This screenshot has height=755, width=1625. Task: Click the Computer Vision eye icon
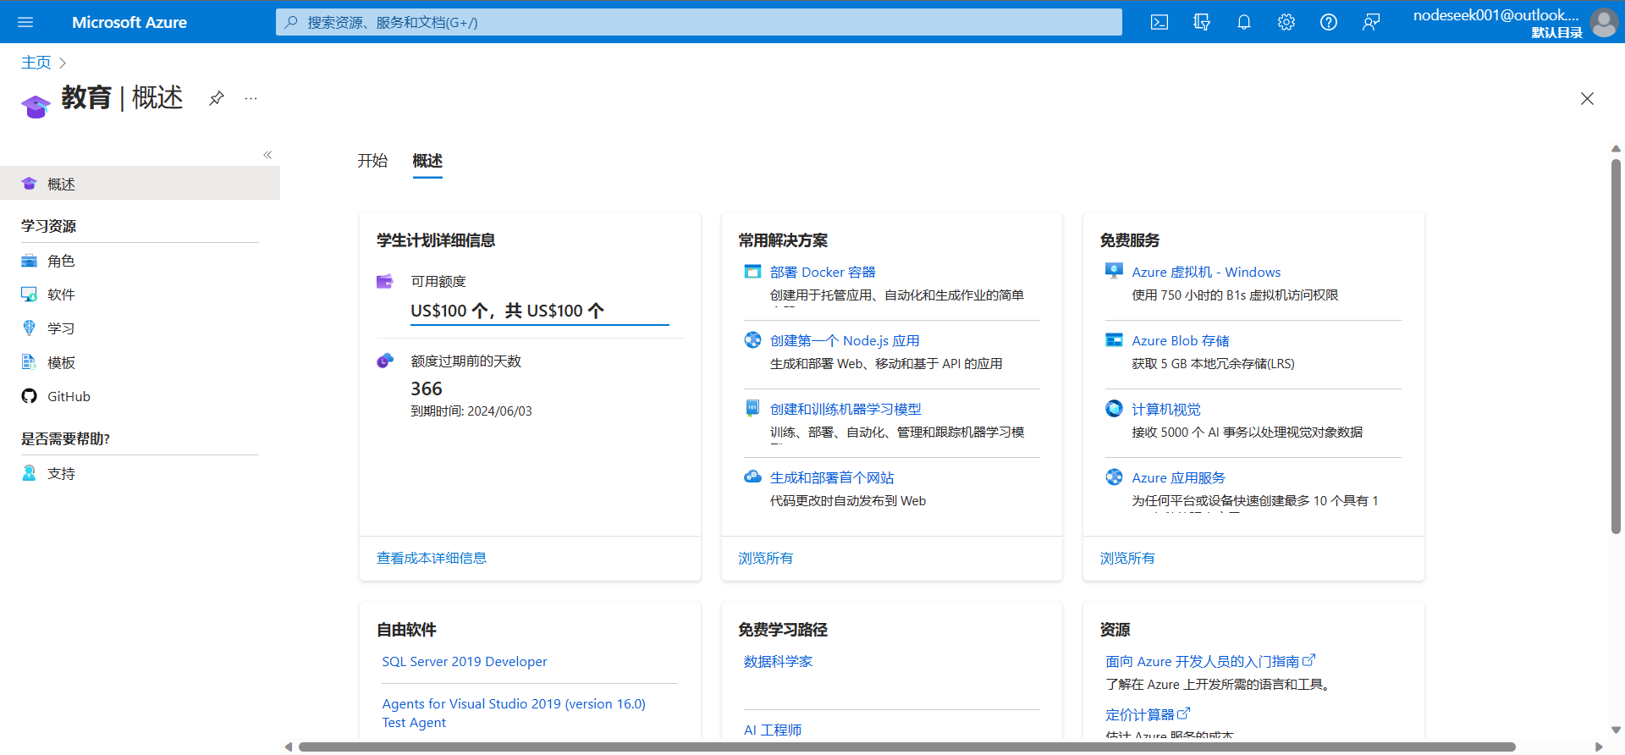pyautogui.click(x=1114, y=408)
